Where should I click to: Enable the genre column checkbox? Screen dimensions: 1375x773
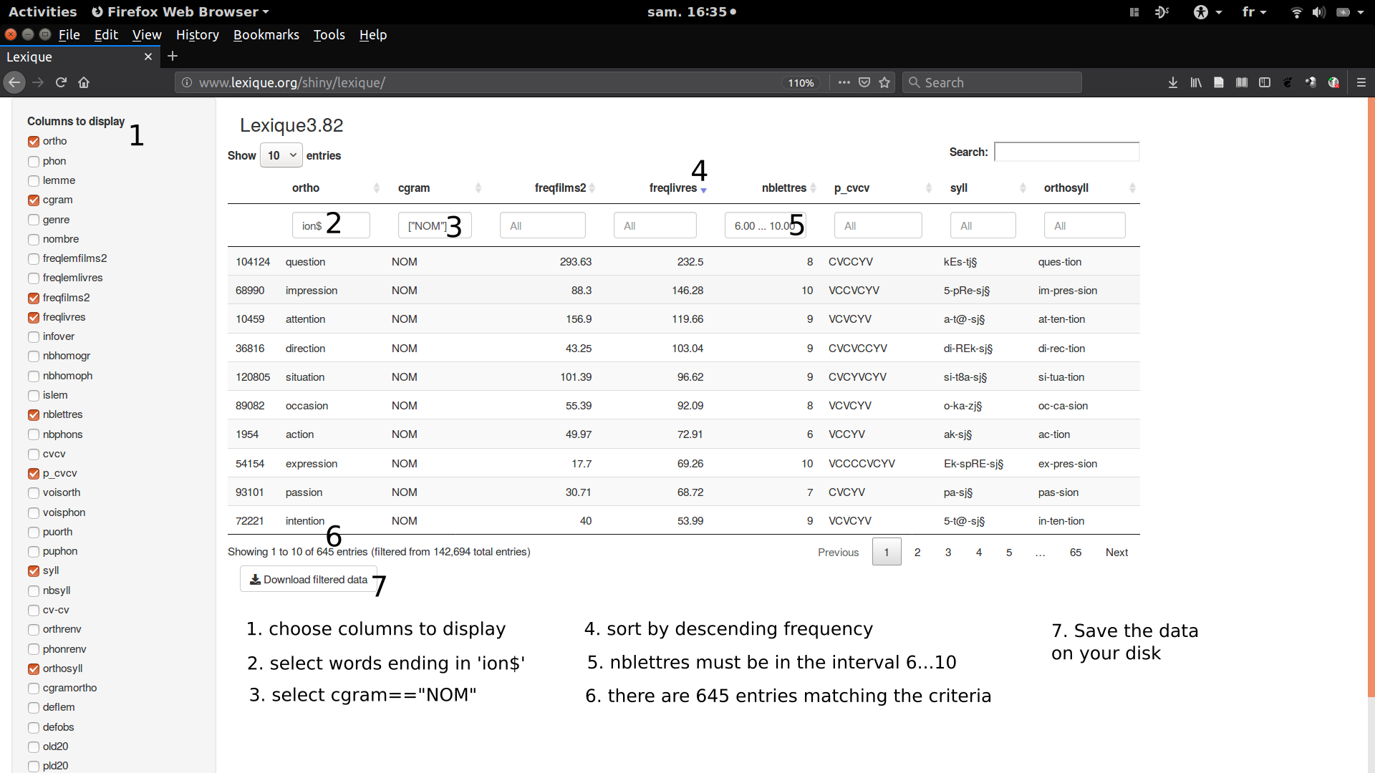[x=34, y=220]
